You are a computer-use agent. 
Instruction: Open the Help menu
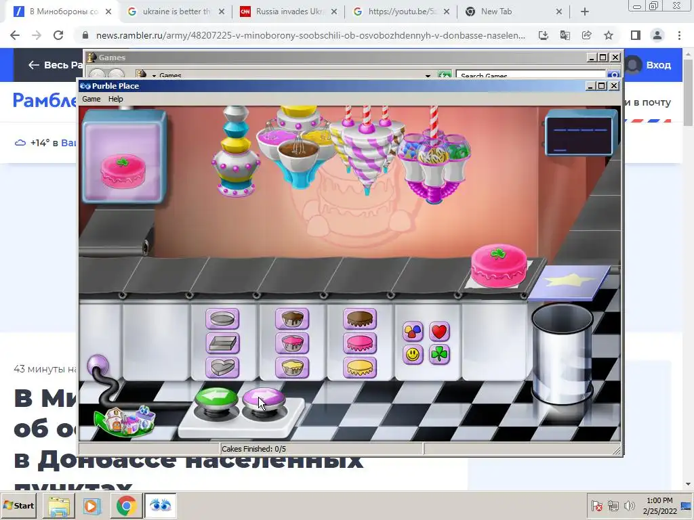pos(115,99)
